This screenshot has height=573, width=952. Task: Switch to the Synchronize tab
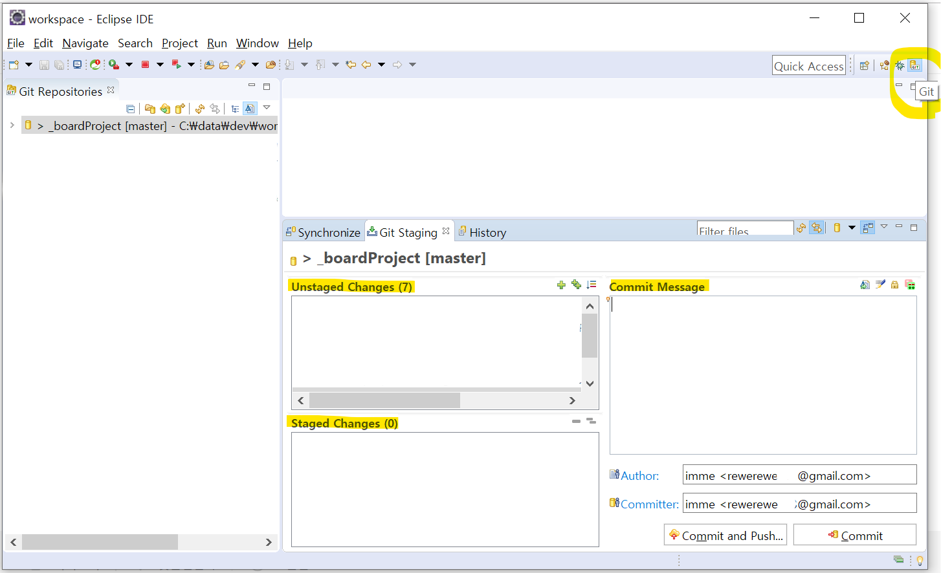pos(323,232)
